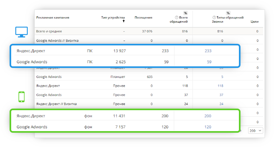Open calls link 37 for Google Adwords Прочее
The width and height of the screenshot is (274, 147).
point(221,95)
